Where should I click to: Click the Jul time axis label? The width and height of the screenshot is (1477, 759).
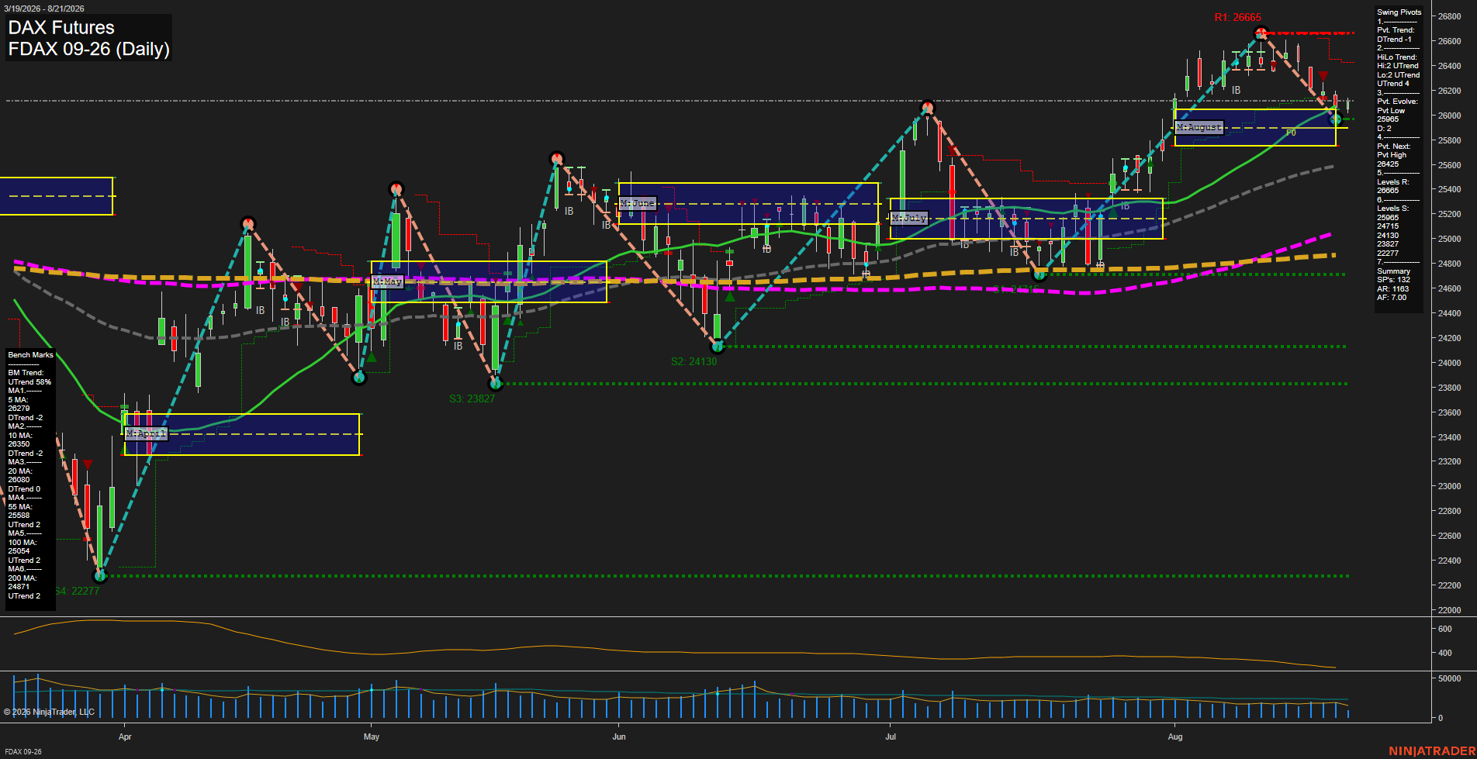891,737
